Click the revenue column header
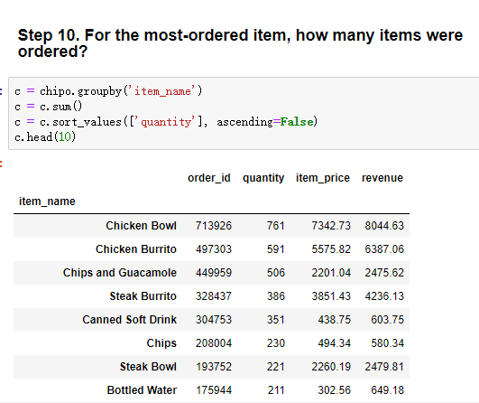479x403 pixels. click(x=382, y=178)
